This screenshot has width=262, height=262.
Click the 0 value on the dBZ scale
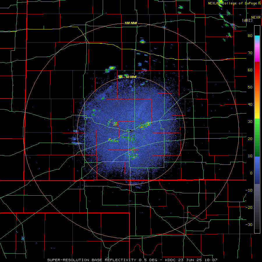(x=251, y=173)
